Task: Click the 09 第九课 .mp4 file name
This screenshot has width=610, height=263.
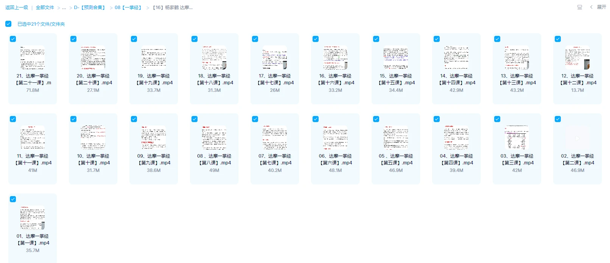Action: coord(154,159)
